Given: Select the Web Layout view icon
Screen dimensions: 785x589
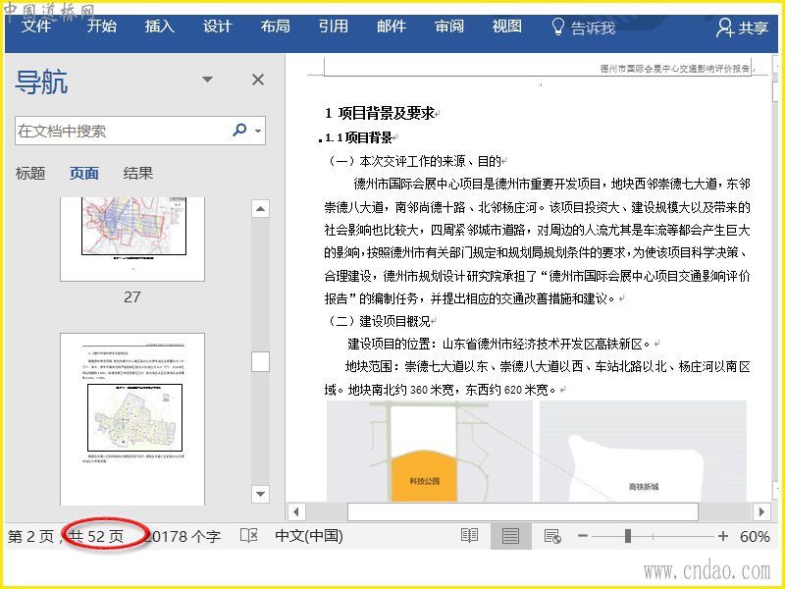Looking at the screenshot, I should [551, 536].
